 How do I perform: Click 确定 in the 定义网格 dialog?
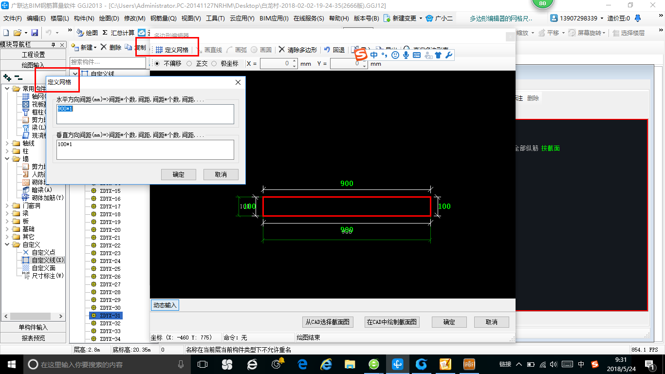click(179, 174)
